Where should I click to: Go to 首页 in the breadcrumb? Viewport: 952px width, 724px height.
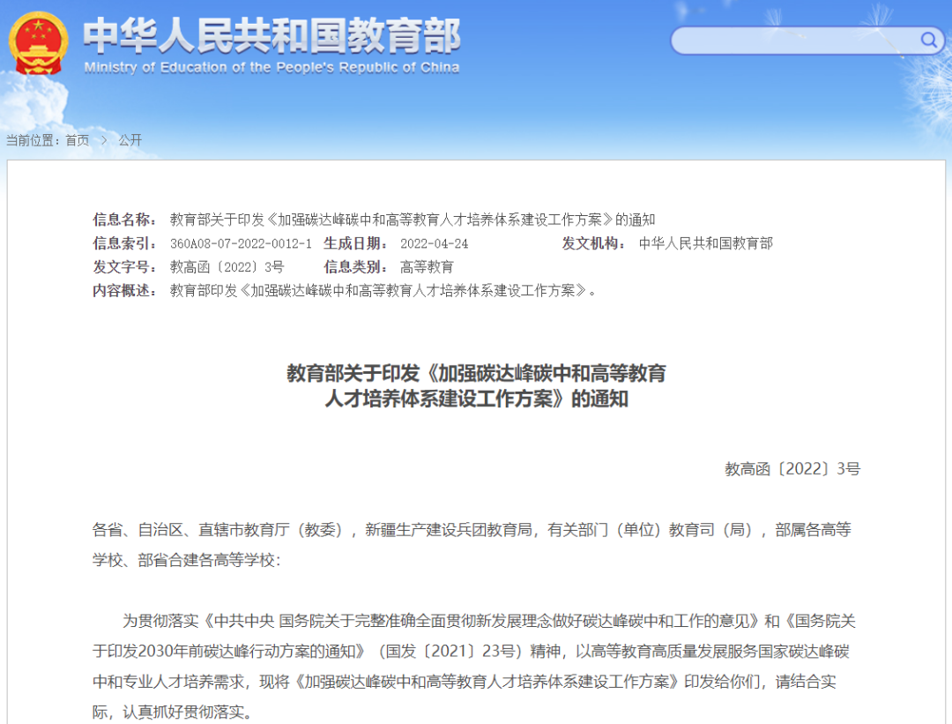(77, 140)
